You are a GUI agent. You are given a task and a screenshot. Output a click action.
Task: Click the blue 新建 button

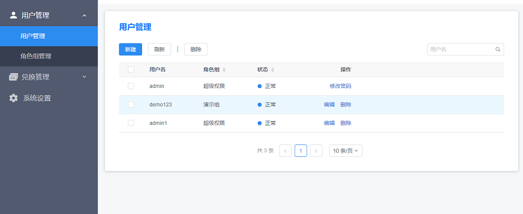(130, 49)
